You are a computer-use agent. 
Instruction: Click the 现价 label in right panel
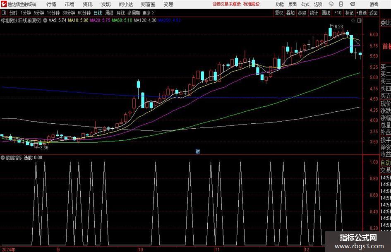(386, 103)
